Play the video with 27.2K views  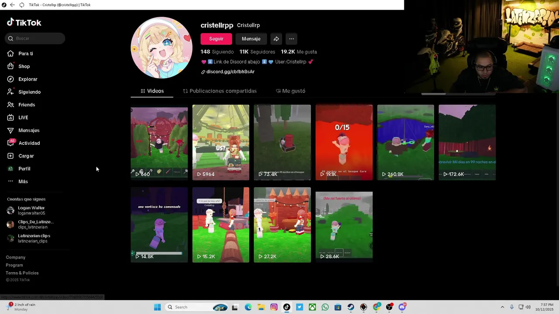point(283,225)
